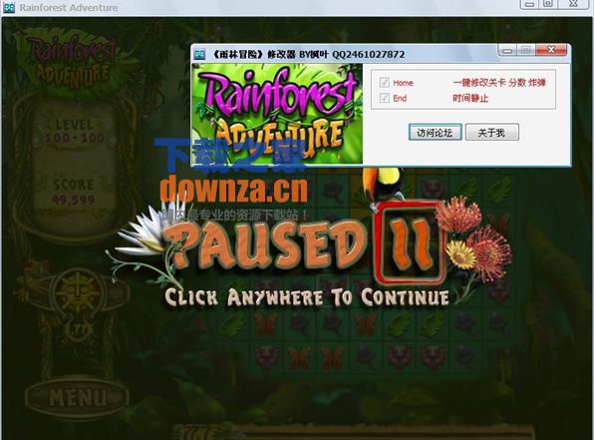Click the TIME progress bar at bottom
Image resolution: width=594 pixels, height=440 pixels.
pos(383,433)
